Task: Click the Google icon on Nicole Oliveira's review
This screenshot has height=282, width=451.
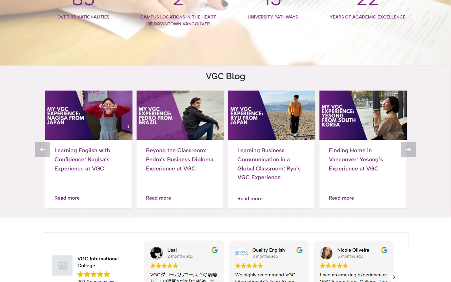Action: click(384, 250)
